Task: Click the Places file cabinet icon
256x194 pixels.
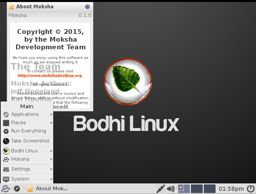Action: click(6, 123)
